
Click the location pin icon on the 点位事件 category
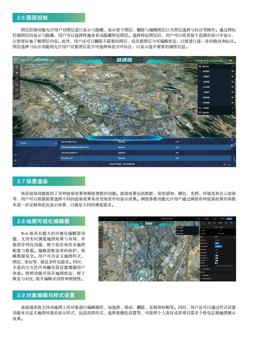pyautogui.click(x=18, y=143)
